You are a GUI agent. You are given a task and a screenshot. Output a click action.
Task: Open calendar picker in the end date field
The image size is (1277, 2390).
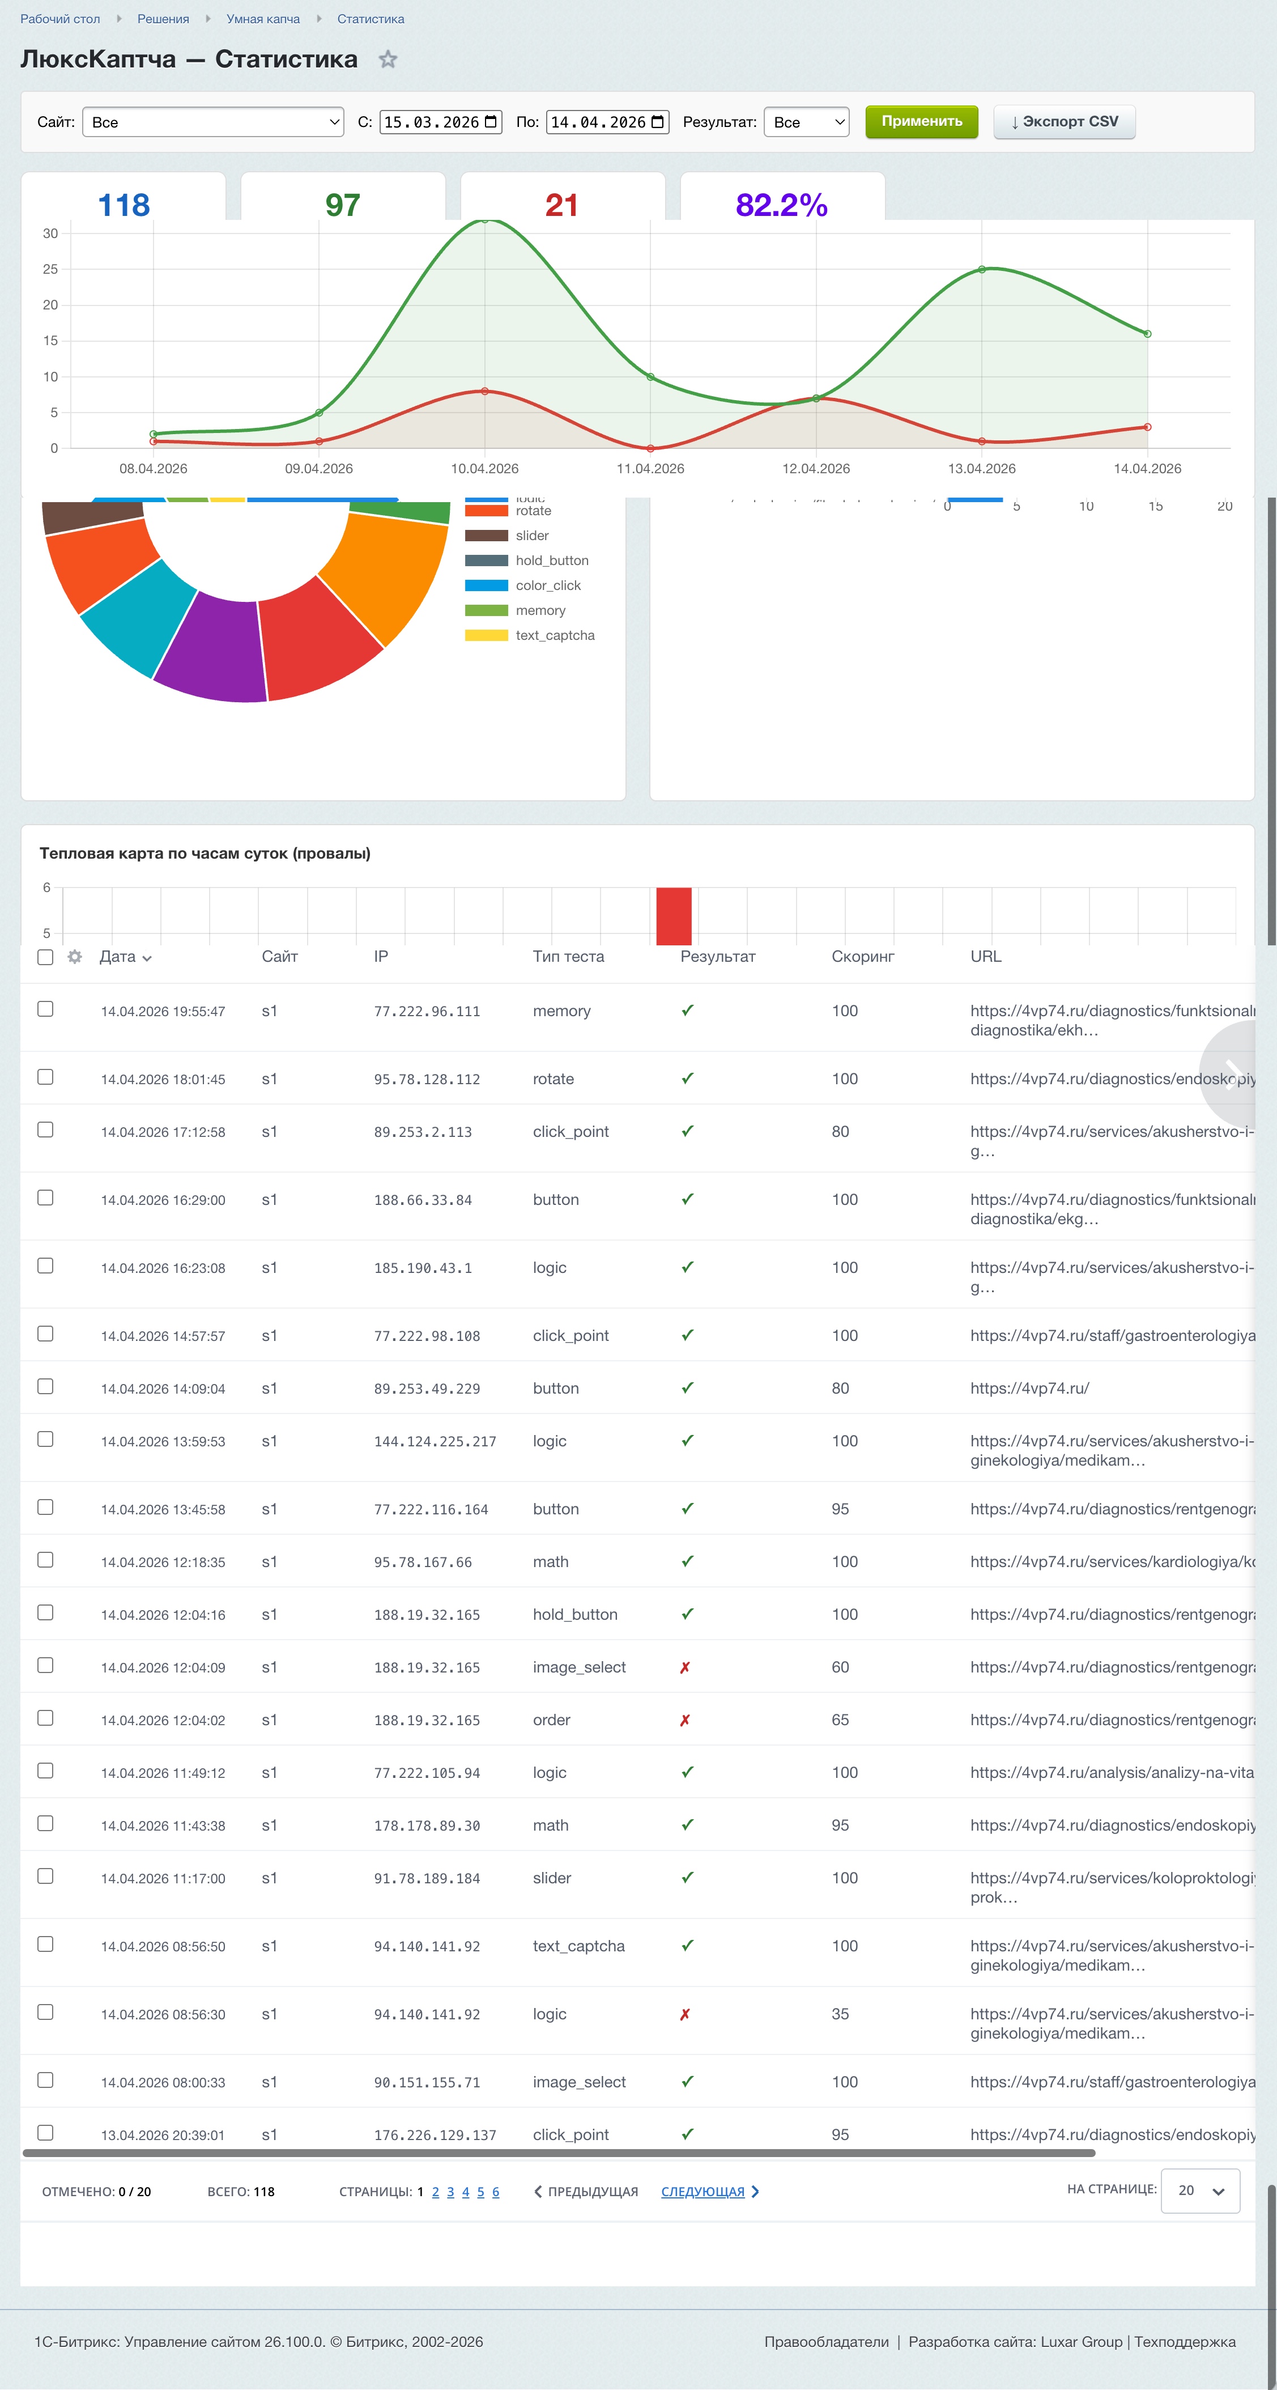[658, 121]
